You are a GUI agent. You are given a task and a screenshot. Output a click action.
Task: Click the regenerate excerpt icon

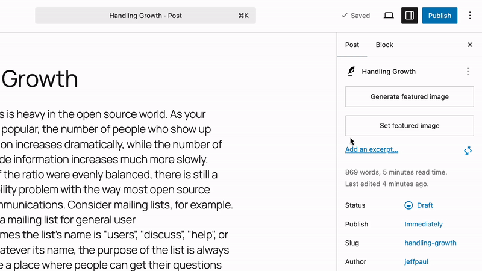(468, 151)
